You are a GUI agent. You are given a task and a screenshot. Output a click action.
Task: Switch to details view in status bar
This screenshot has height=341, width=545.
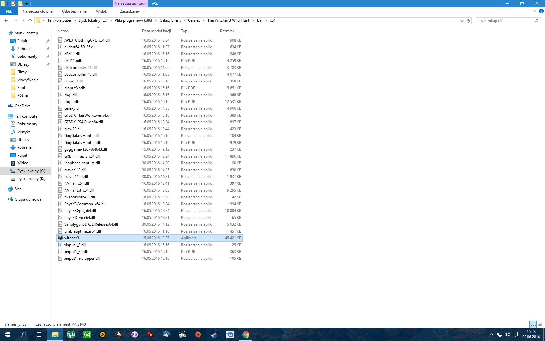(x=533, y=324)
